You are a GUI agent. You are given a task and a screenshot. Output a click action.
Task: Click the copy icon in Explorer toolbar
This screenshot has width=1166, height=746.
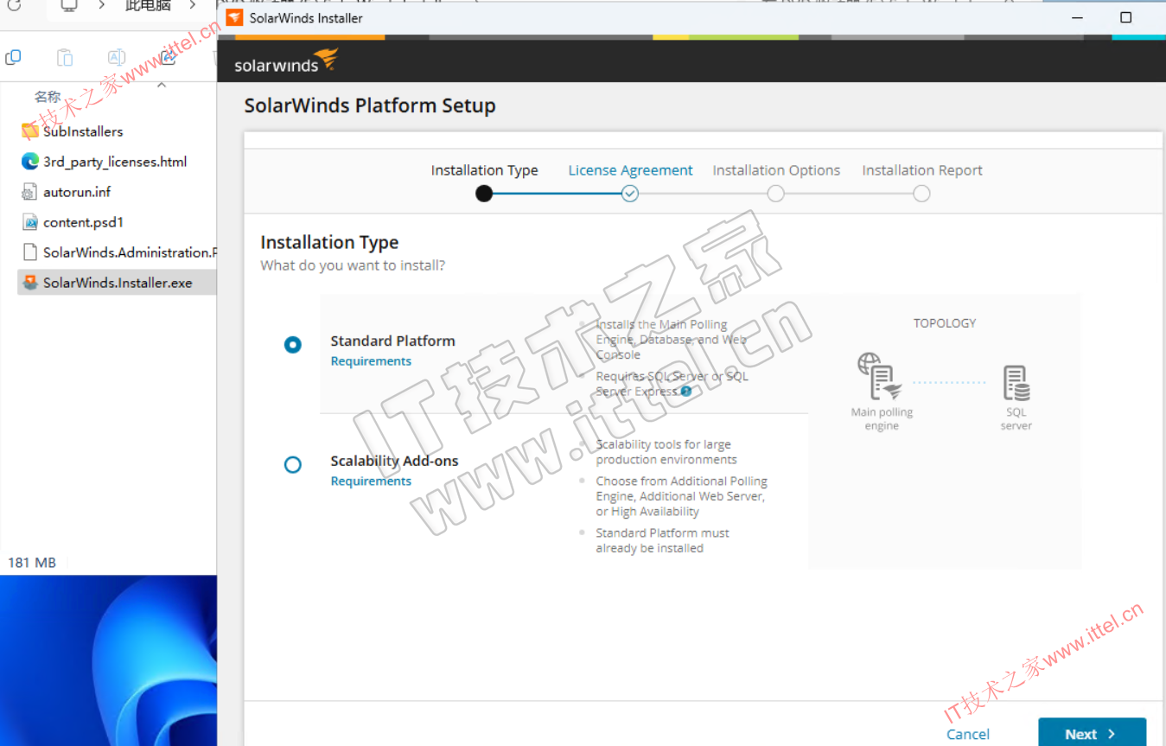[x=13, y=58]
